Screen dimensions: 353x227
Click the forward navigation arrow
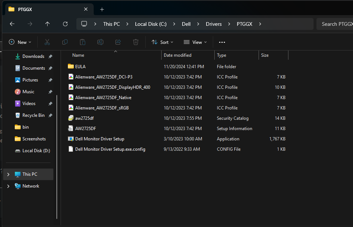tap(30, 24)
